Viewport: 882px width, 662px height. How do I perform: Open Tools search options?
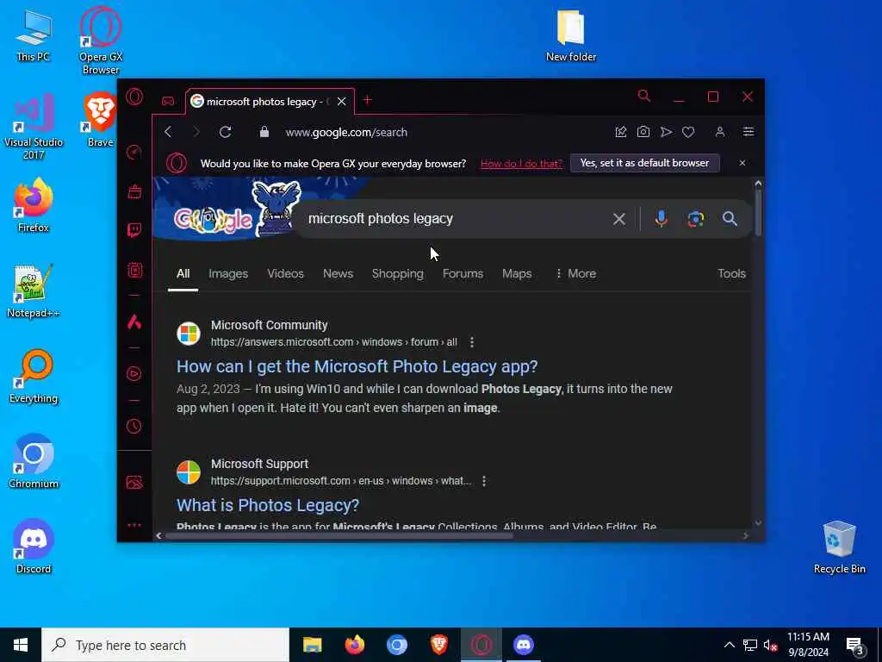click(731, 273)
